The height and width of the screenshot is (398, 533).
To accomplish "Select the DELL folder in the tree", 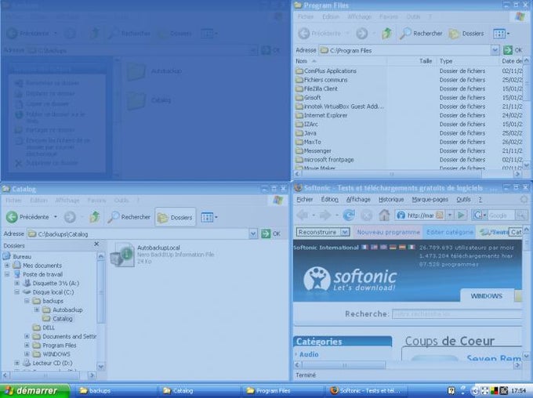I will [x=44, y=327].
